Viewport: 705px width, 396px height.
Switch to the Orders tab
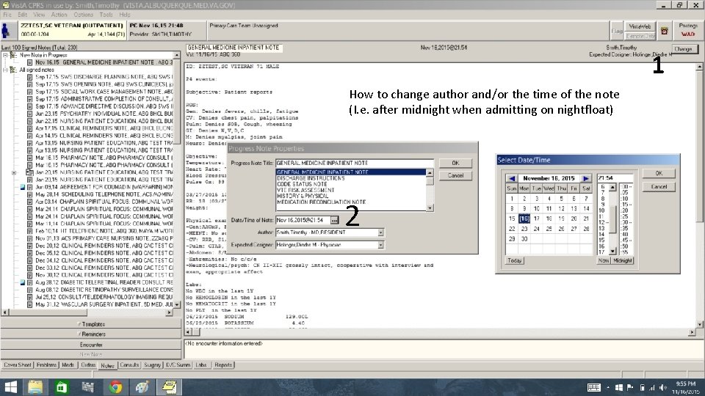(88, 365)
